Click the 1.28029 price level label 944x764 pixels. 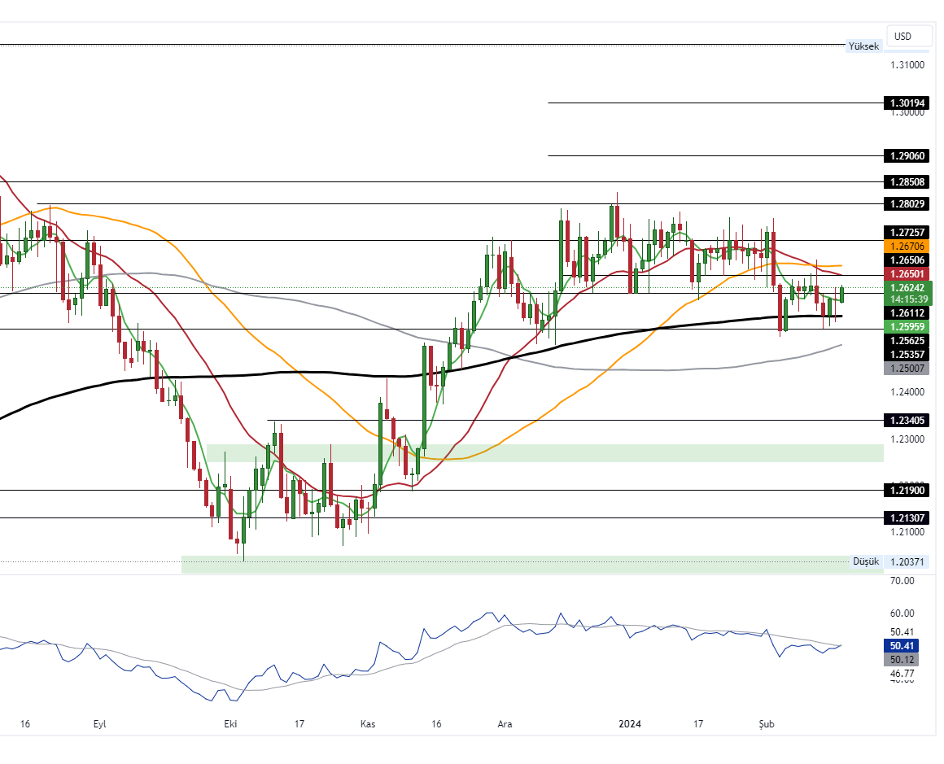(x=907, y=204)
